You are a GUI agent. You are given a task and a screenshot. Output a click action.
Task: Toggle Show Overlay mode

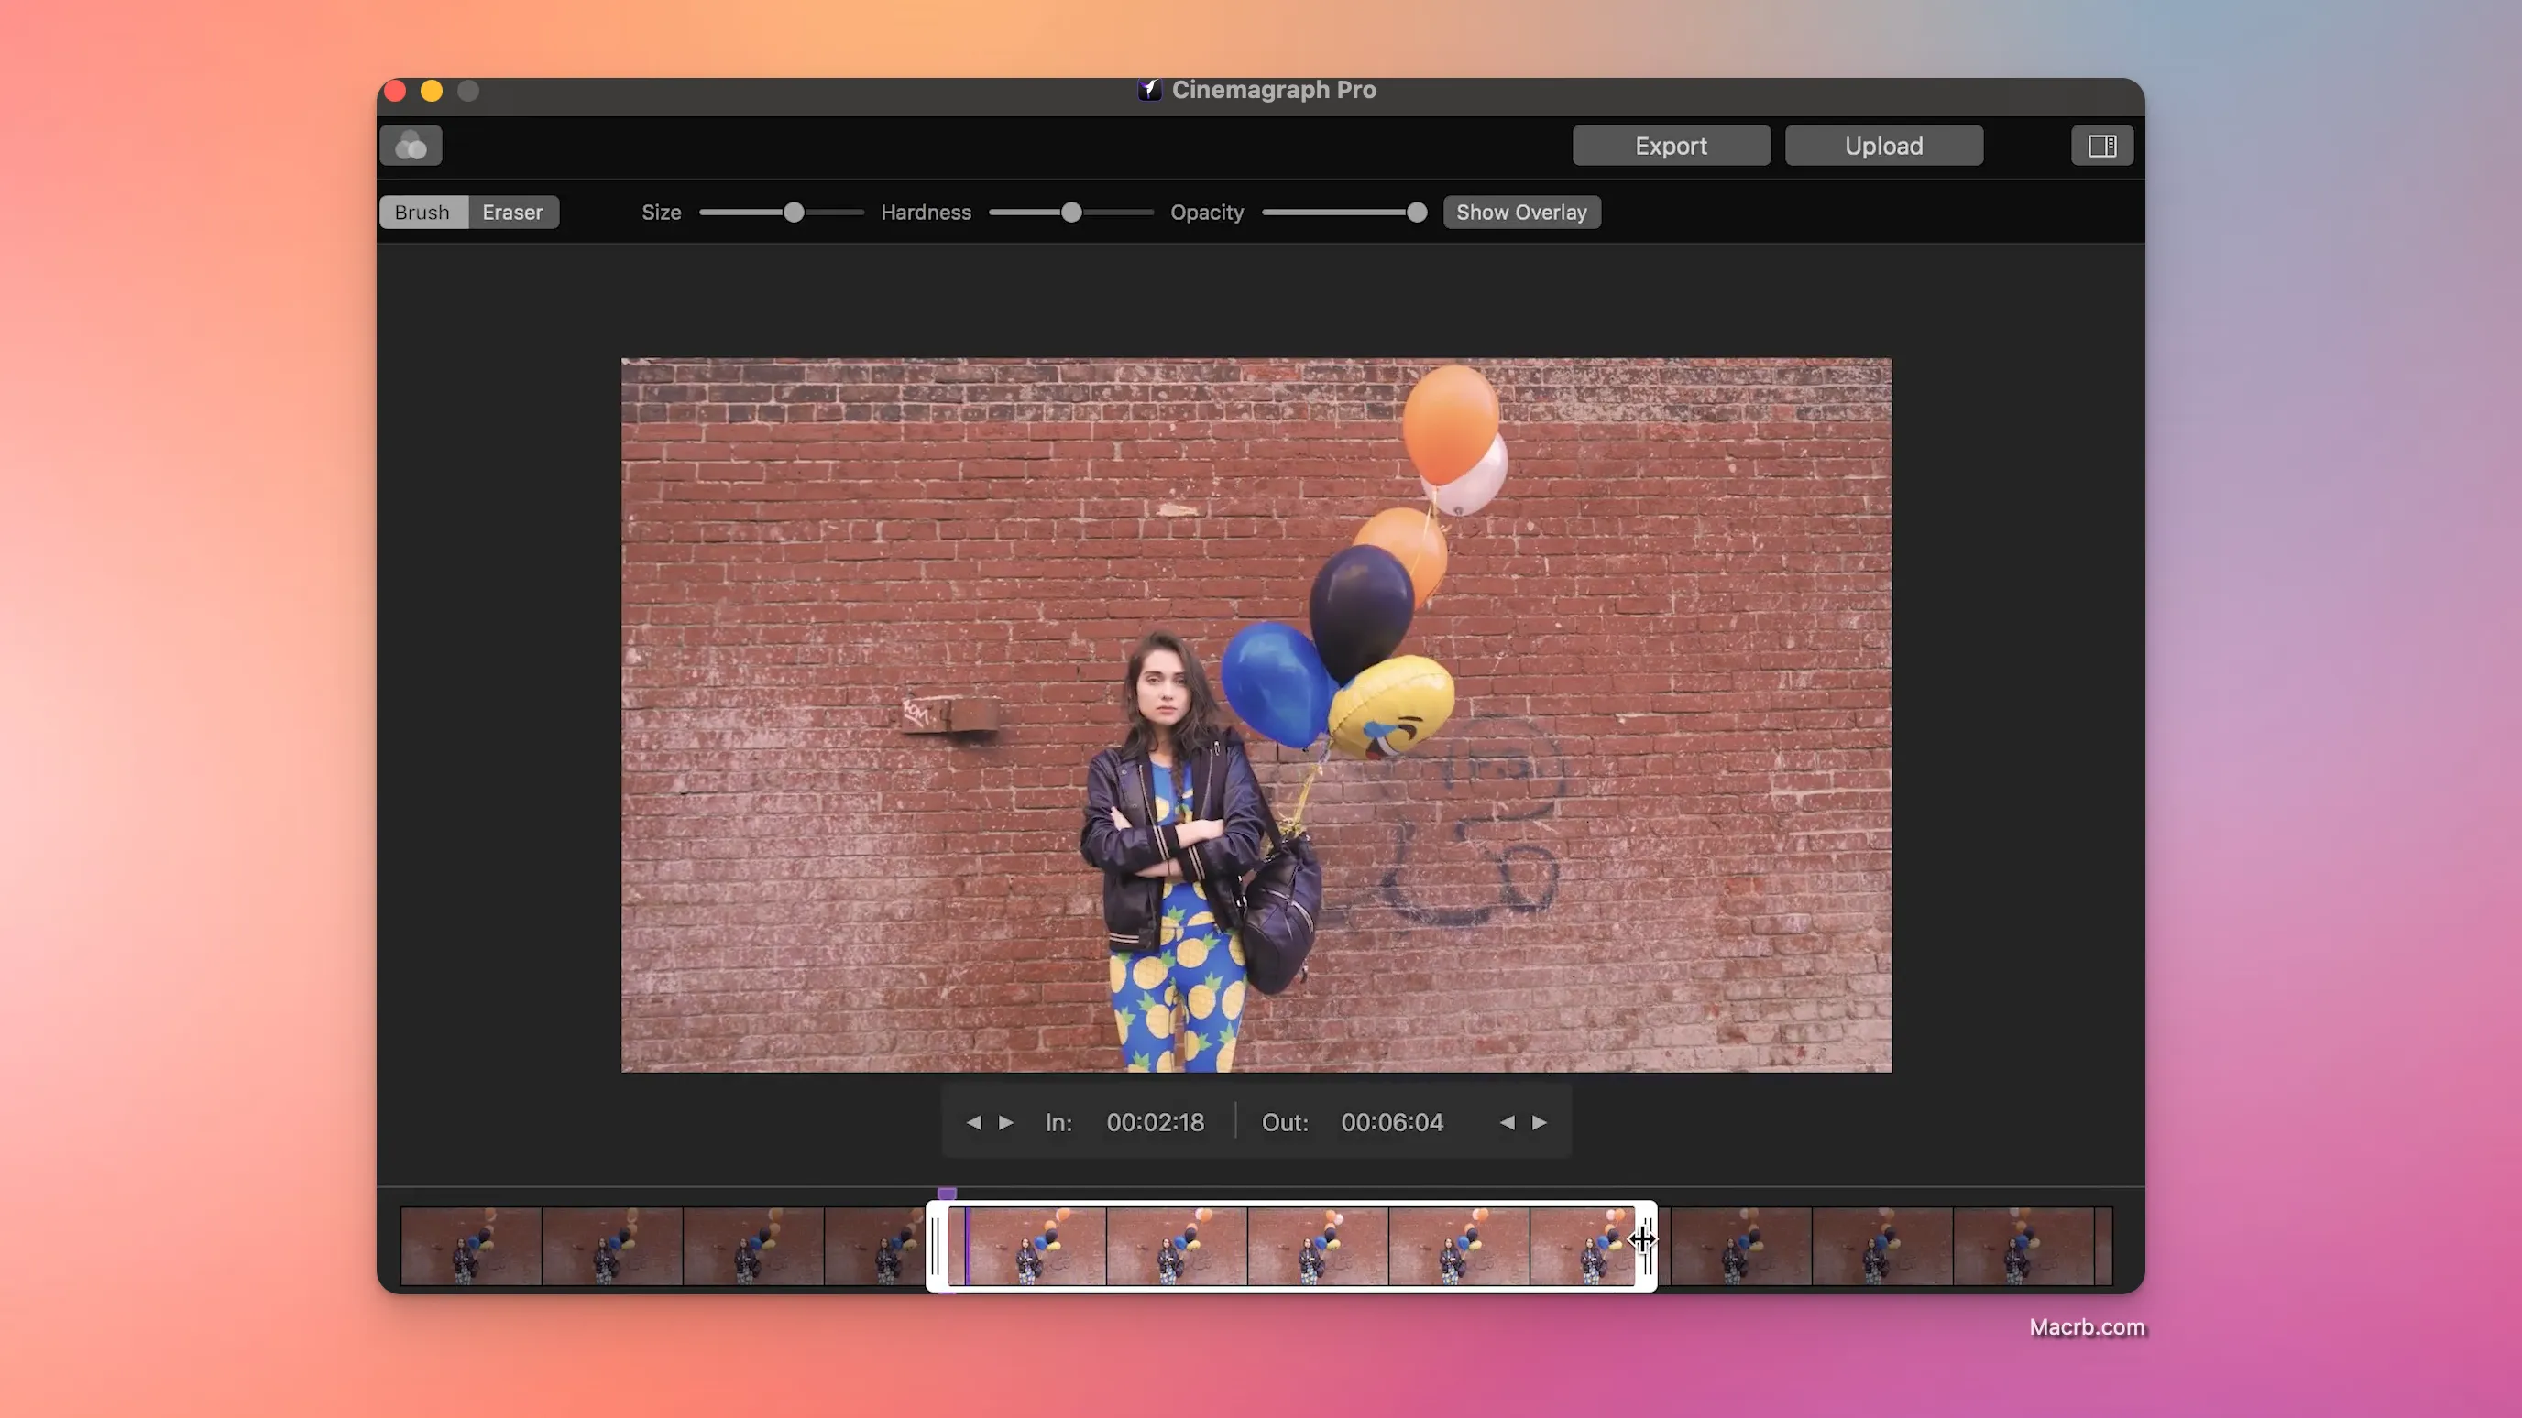(1521, 212)
